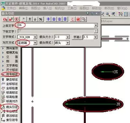Pick text from drawing with cursor icon
130x123 pixels.
[84, 19]
